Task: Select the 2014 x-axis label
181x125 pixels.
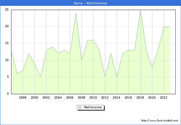Action: click(117, 97)
